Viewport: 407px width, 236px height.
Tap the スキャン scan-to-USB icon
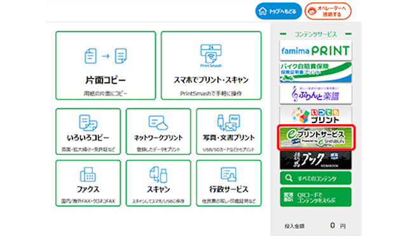tap(158, 174)
